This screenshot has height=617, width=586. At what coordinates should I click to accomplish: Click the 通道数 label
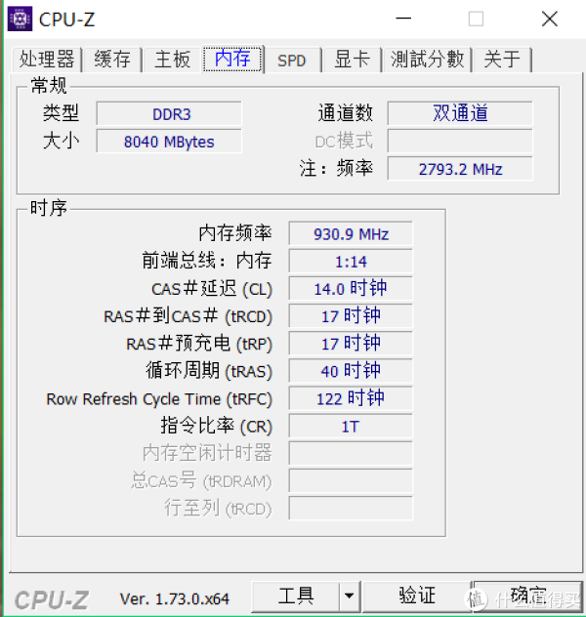(x=346, y=113)
